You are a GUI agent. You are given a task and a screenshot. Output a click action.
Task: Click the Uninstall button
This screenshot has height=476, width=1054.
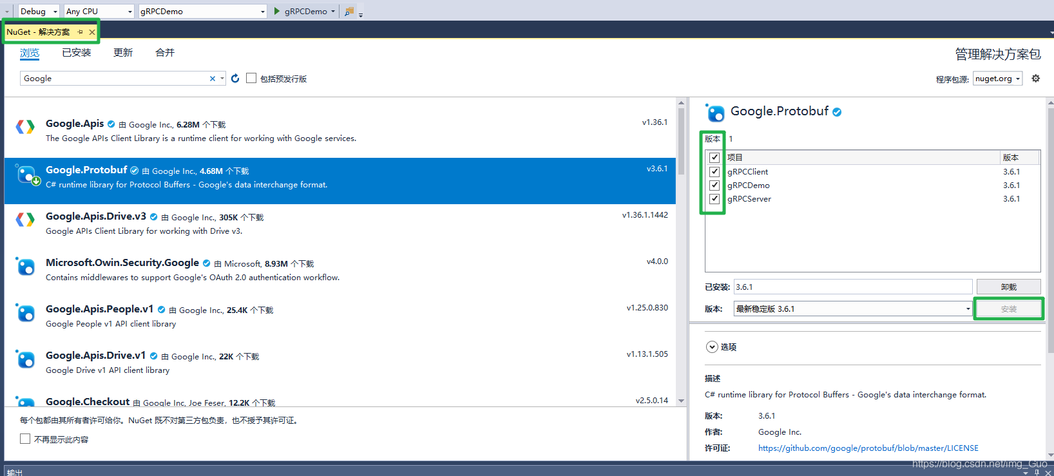(1008, 287)
